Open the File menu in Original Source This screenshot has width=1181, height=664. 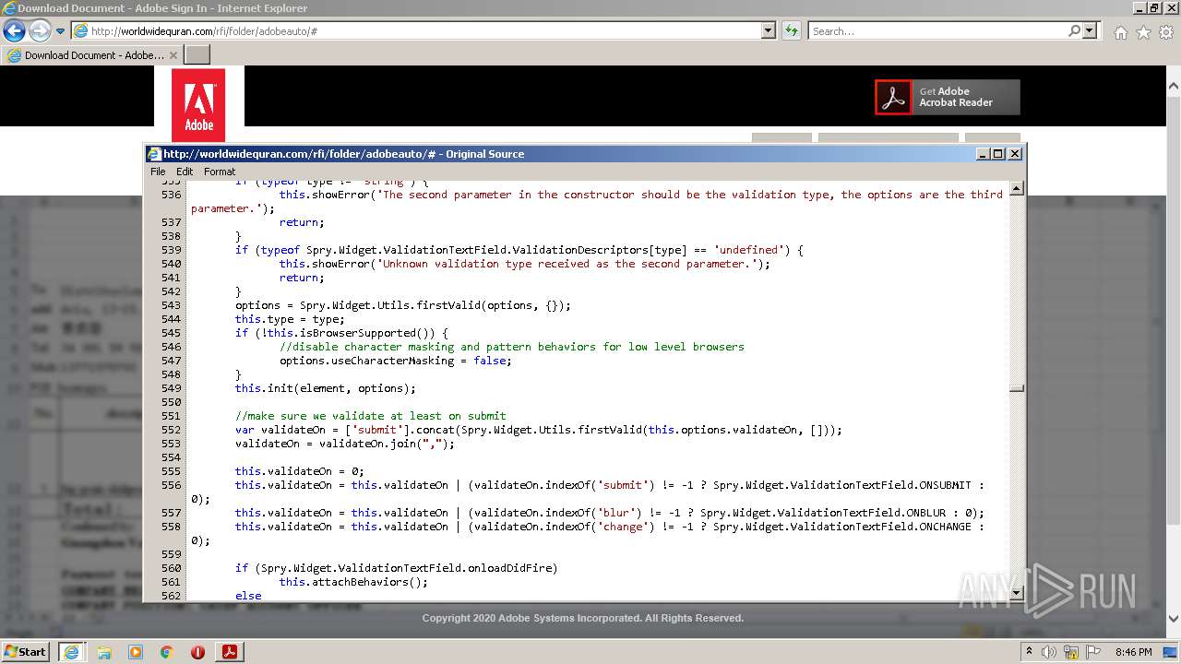tap(158, 172)
